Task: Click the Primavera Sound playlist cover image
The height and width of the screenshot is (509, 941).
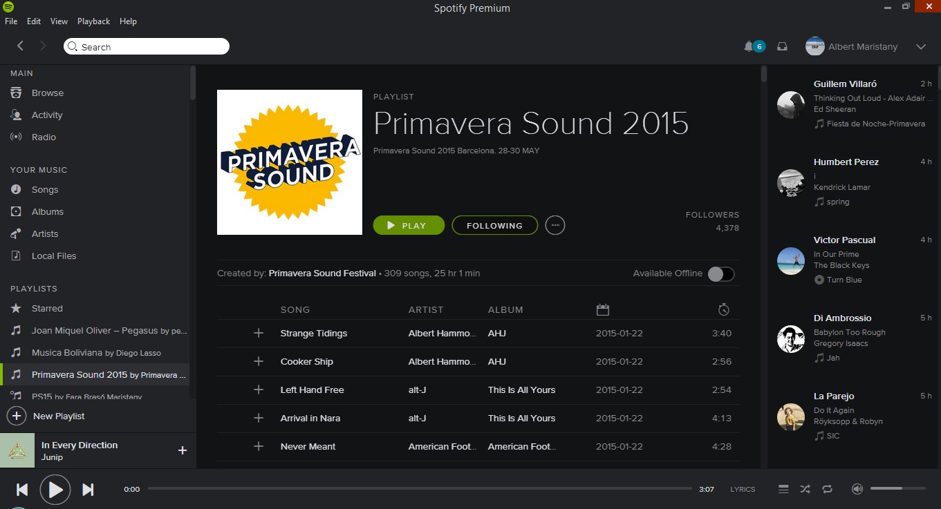Action: tap(290, 162)
